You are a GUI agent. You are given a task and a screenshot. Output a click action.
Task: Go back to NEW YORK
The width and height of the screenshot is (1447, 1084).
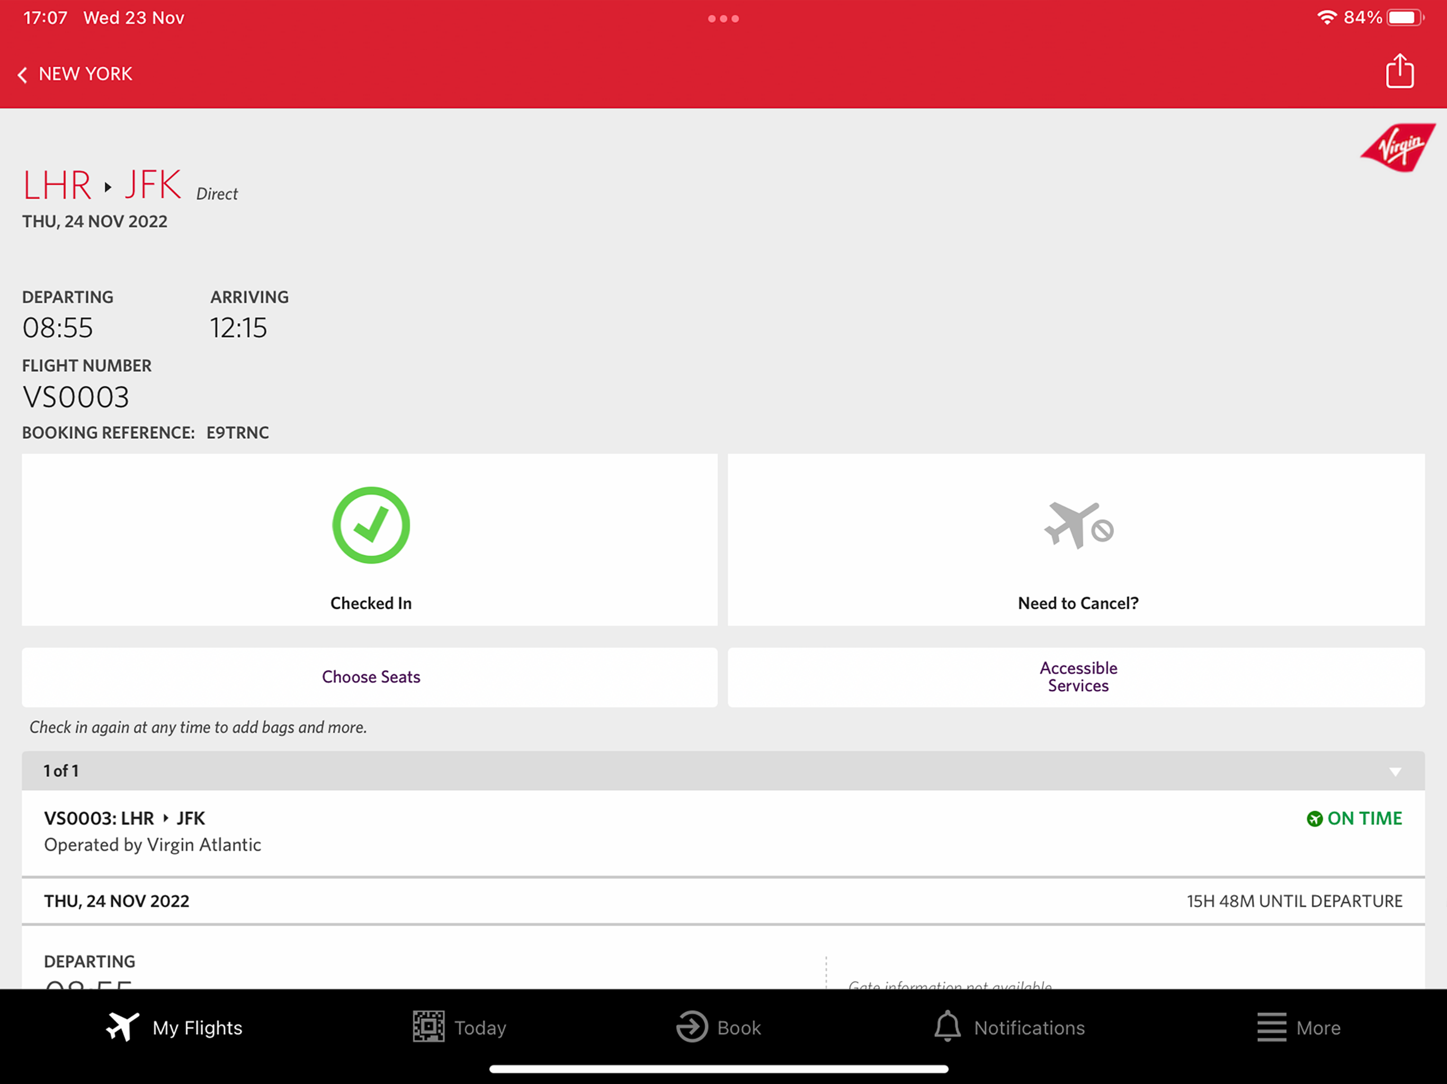[75, 74]
